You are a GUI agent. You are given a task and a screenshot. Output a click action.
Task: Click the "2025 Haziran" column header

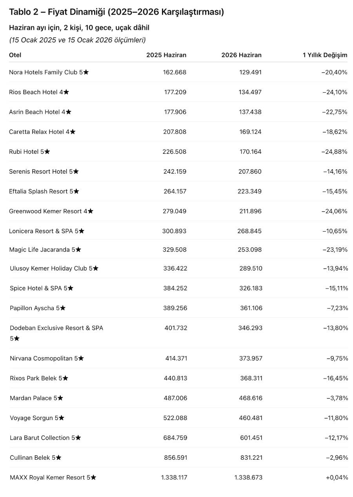[x=166, y=55]
